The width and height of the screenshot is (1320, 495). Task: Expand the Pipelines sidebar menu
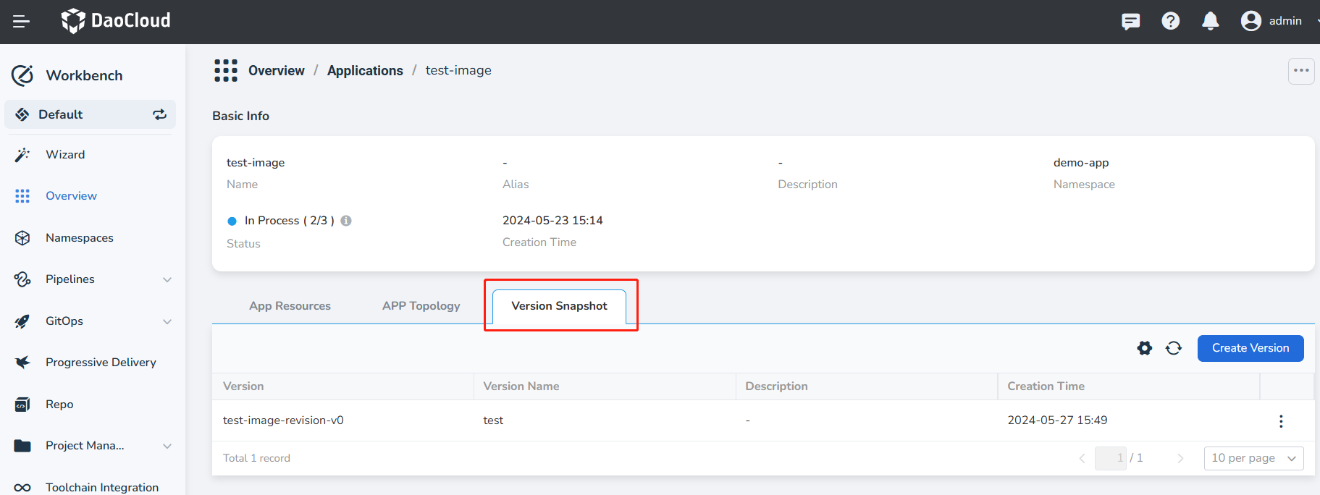(167, 280)
